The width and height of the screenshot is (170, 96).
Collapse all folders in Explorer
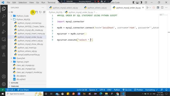click(x=44, y=12)
